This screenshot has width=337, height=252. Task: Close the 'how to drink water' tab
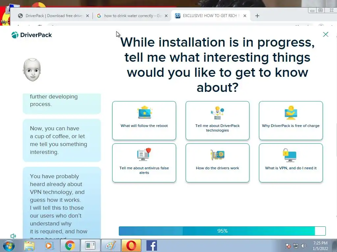point(166,16)
